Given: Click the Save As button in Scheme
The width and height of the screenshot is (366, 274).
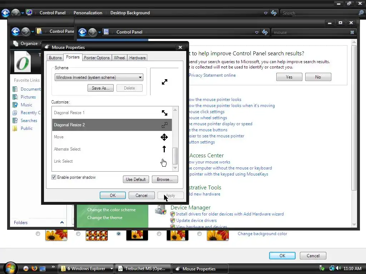Looking at the screenshot, I should click(100, 88).
